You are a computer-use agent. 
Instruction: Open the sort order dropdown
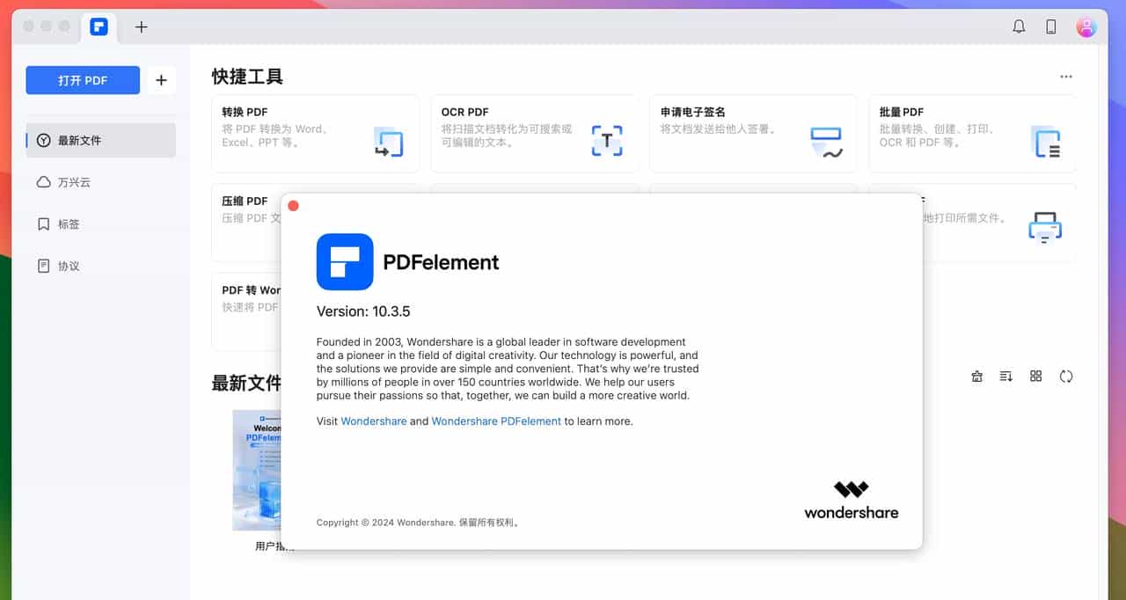(1006, 377)
